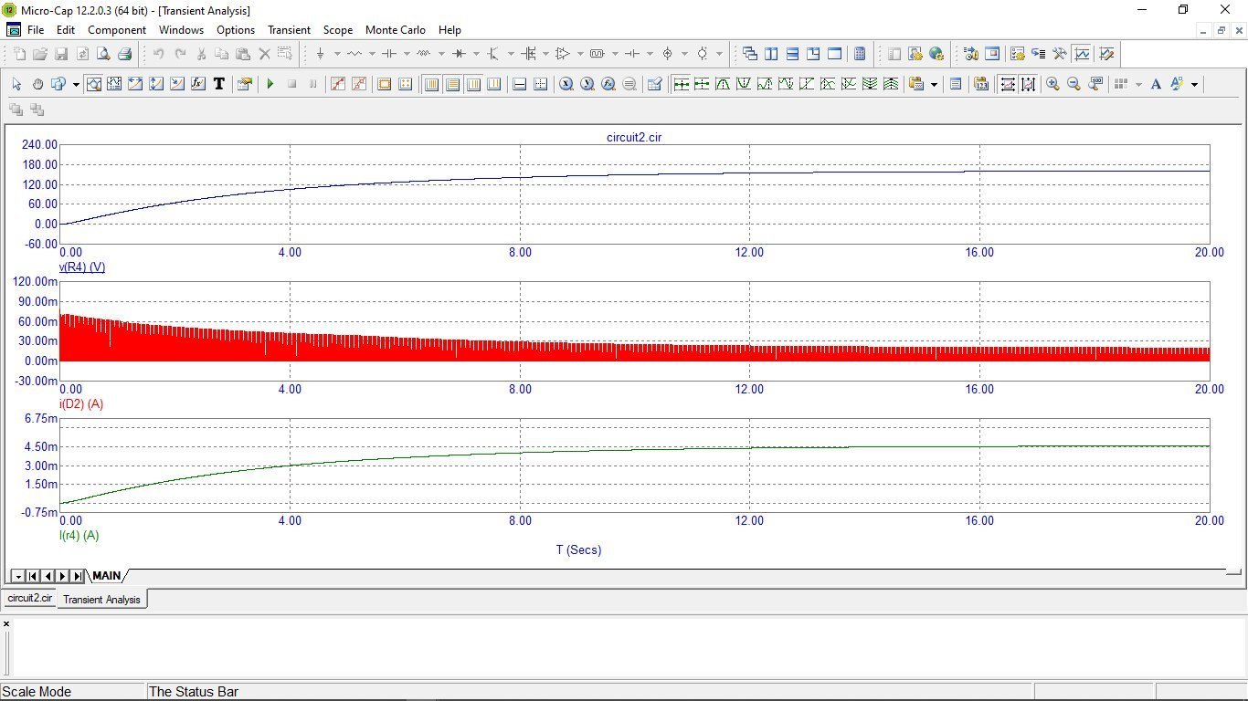
Task: Toggle Vertical Axis Grids
Action: (452, 84)
